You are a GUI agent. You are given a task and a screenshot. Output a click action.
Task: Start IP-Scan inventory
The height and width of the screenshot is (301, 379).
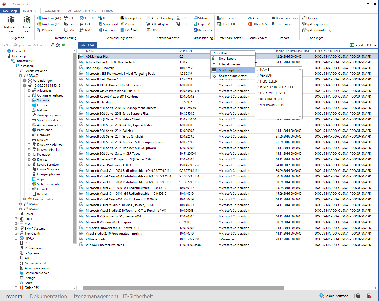pyautogui.click(x=44, y=30)
